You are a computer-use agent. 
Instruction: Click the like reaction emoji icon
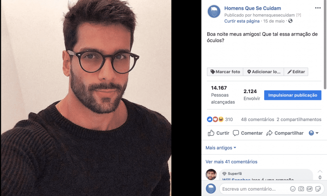[210, 119]
